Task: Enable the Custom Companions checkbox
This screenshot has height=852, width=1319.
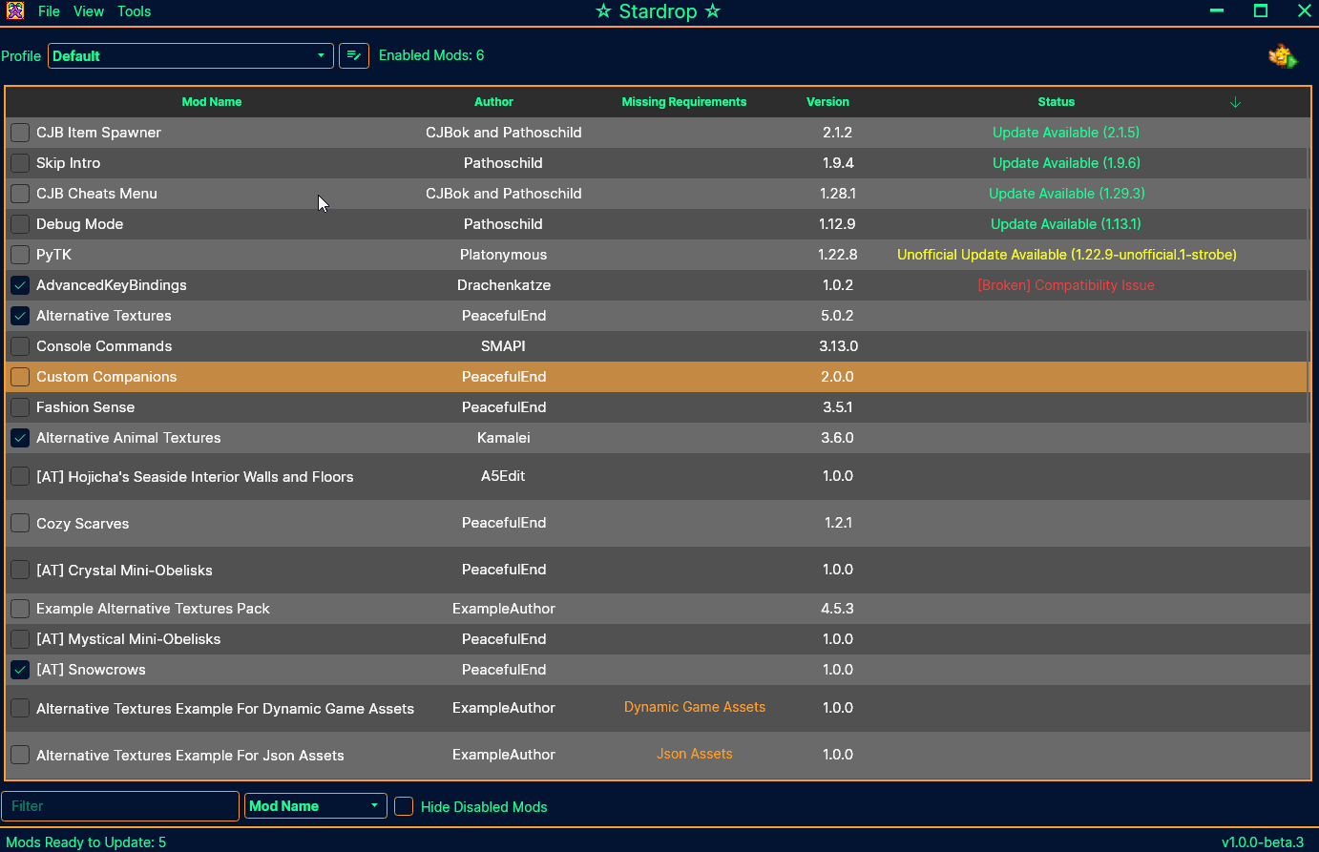Action: pos(20,377)
